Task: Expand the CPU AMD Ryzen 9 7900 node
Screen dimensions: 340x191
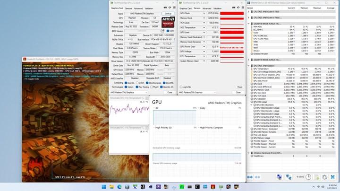Action: (249, 11)
